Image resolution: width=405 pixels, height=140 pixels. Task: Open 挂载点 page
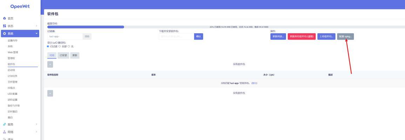pyautogui.click(x=11, y=88)
